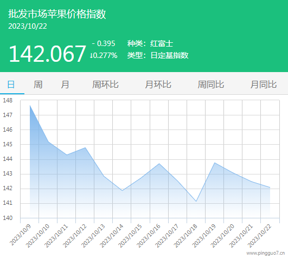This screenshot has width=288, height=259.
Task: Click the 2023/10/9 data point peak
Action: (x=30, y=105)
